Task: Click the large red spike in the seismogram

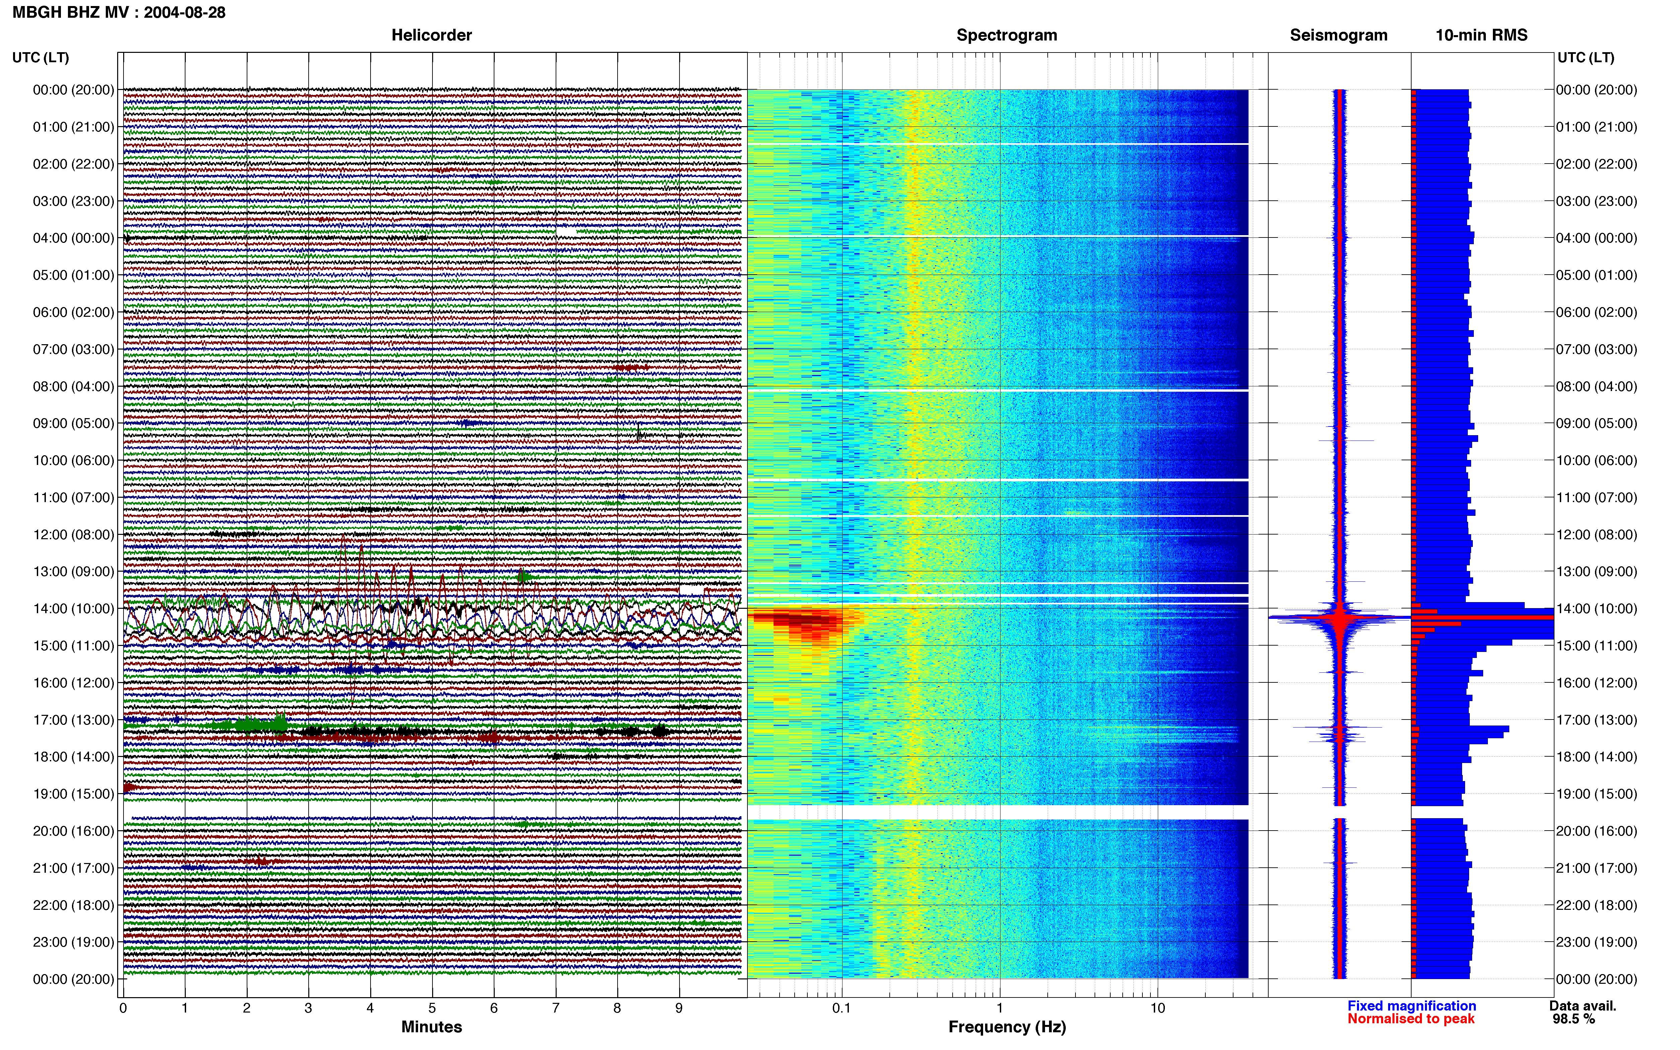Action: pos(1340,617)
